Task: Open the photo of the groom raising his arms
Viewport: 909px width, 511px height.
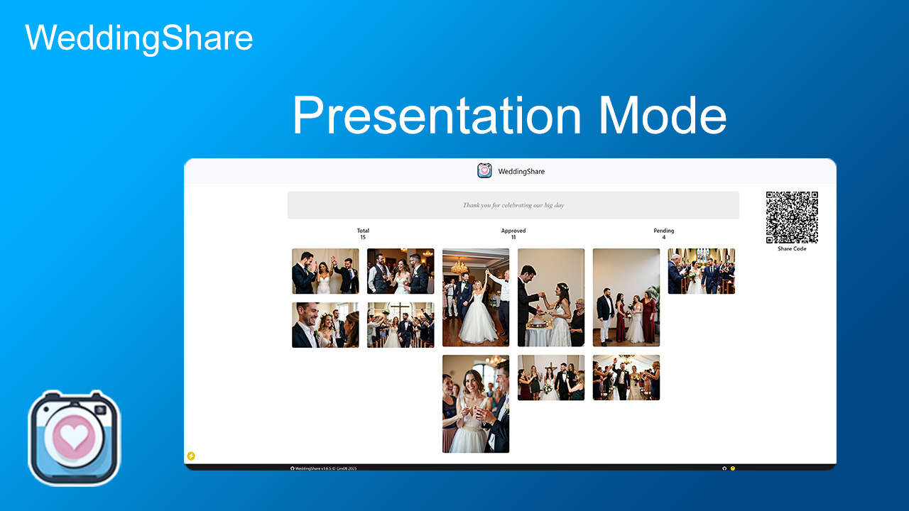Action: point(626,378)
